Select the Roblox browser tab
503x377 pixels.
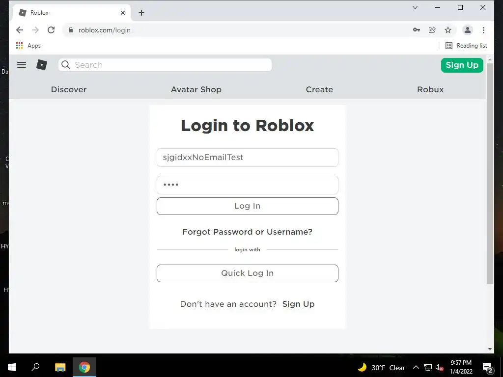pyautogui.click(x=72, y=13)
